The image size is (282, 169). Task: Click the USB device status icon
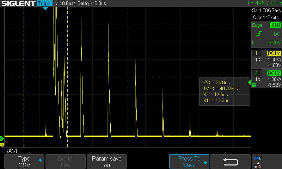pos(258,158)
